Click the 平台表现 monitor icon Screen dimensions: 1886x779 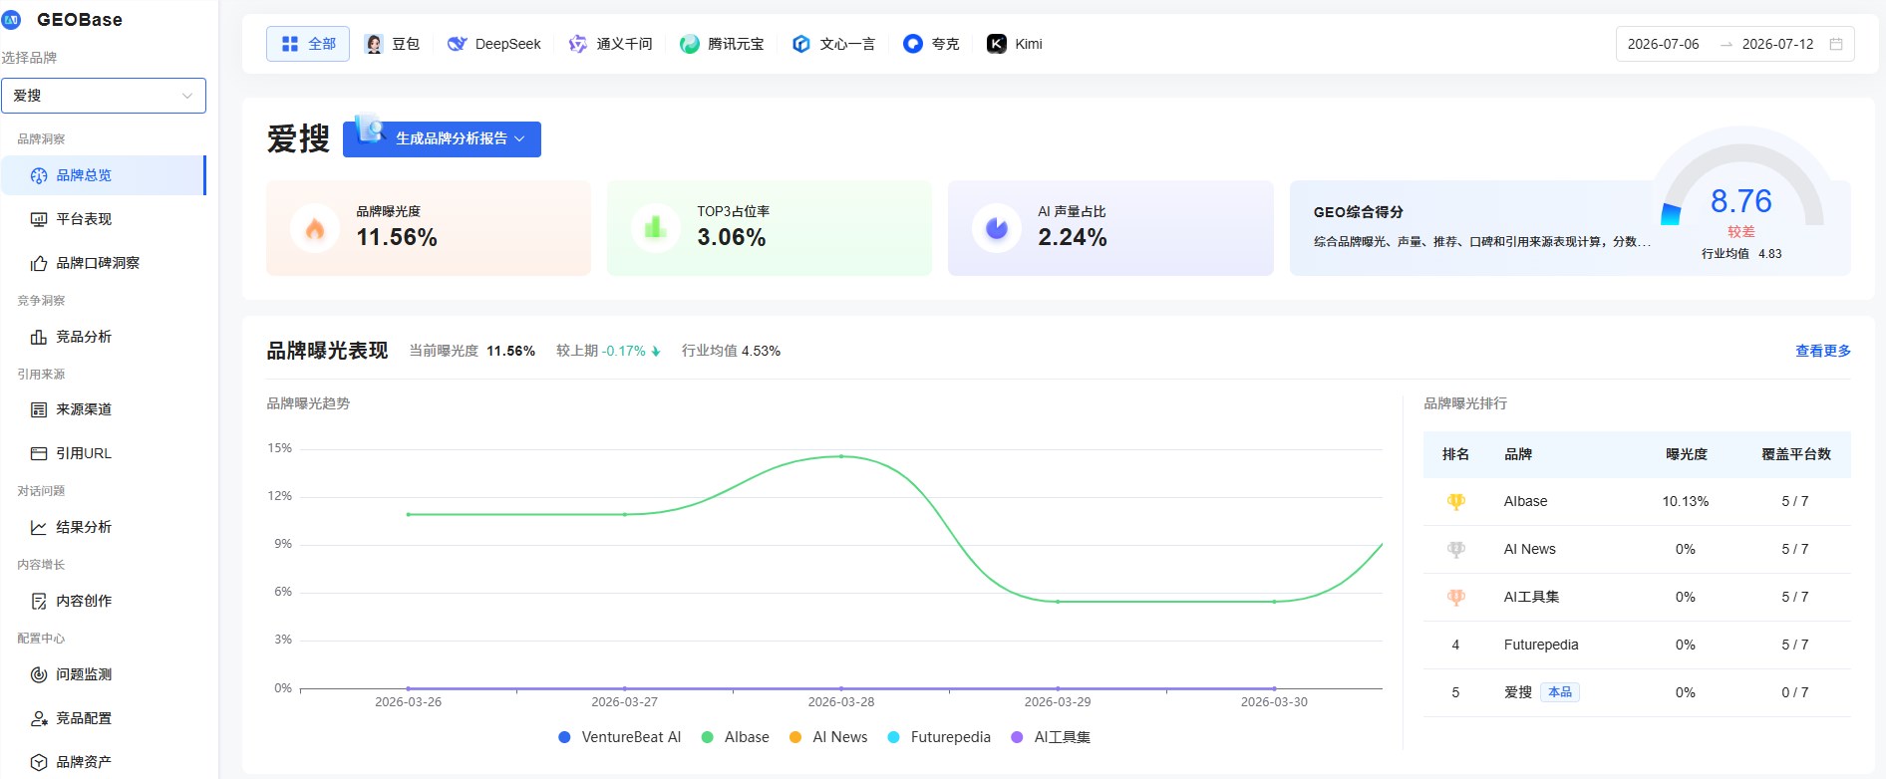pos(39,219)
